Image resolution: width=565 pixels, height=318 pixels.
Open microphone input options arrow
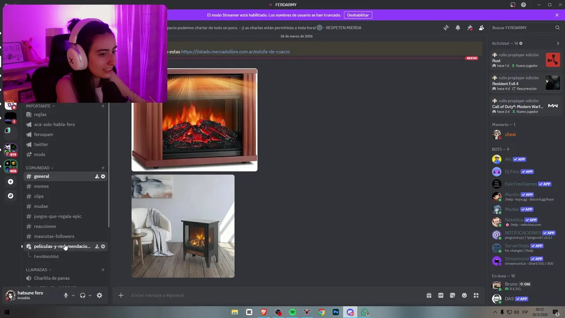click(x=73, y=295)
